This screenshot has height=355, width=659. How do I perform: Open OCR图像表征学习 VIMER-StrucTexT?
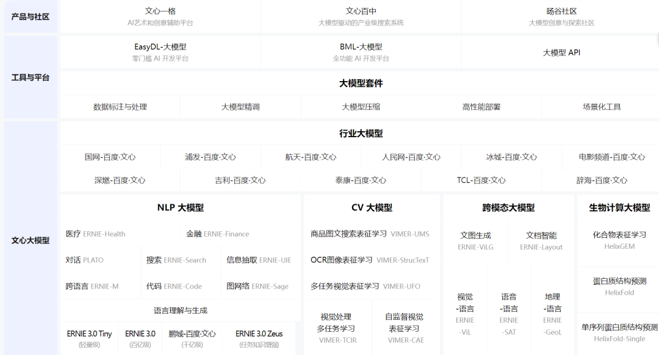370,260
